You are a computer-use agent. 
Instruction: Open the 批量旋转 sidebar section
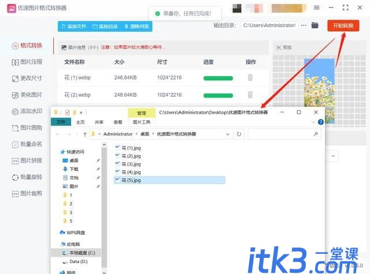pos(27,177)
